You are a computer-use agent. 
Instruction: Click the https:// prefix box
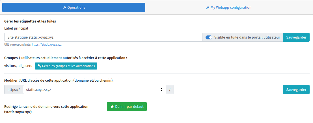click(14, 90)
